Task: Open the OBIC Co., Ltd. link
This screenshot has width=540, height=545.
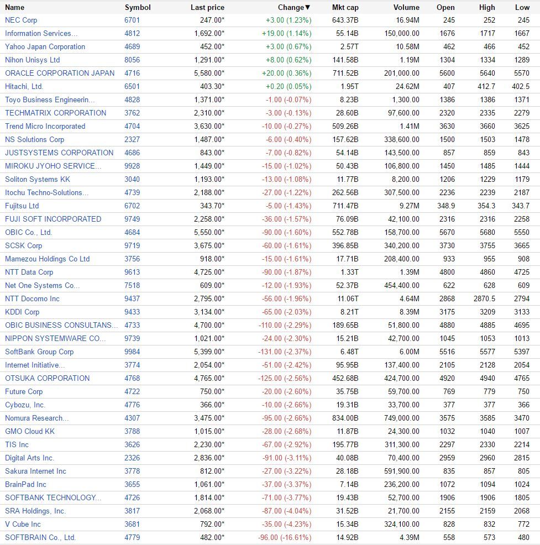Action: point(28,232)
